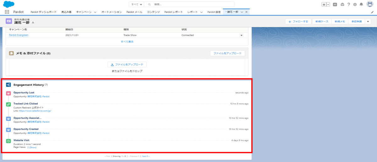Go to 見込み客 tab
Viewport: 377px width, 162px height.
coord(66,12)
